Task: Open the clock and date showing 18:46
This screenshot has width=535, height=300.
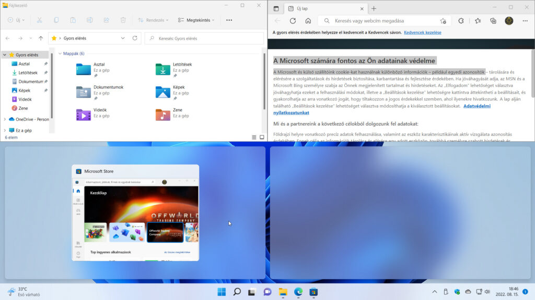Action: tap(507, 292)
